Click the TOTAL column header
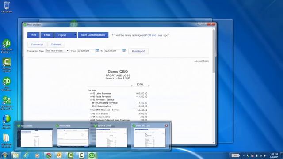Screen dimensions: 283x159 click(x=140, y=84)
